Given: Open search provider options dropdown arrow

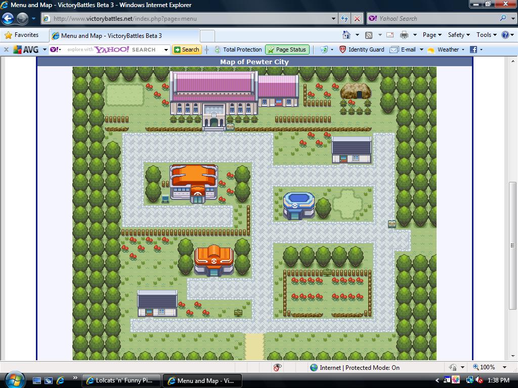Looking at the screenshot, I should coord(513,19).
